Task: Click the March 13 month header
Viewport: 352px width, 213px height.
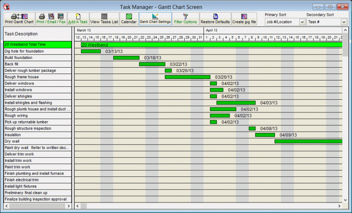Action: pos(139,30)
